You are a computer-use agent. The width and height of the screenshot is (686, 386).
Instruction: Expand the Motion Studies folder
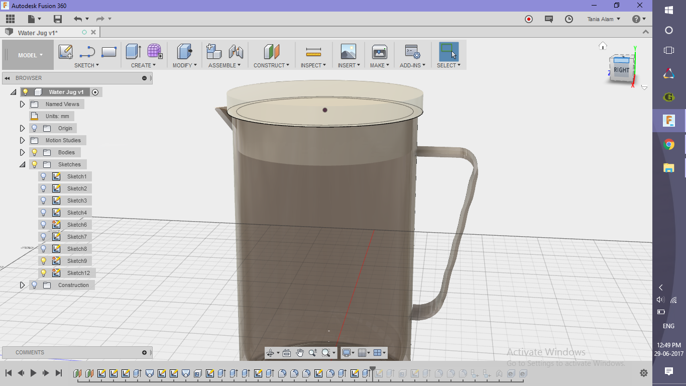22,140
